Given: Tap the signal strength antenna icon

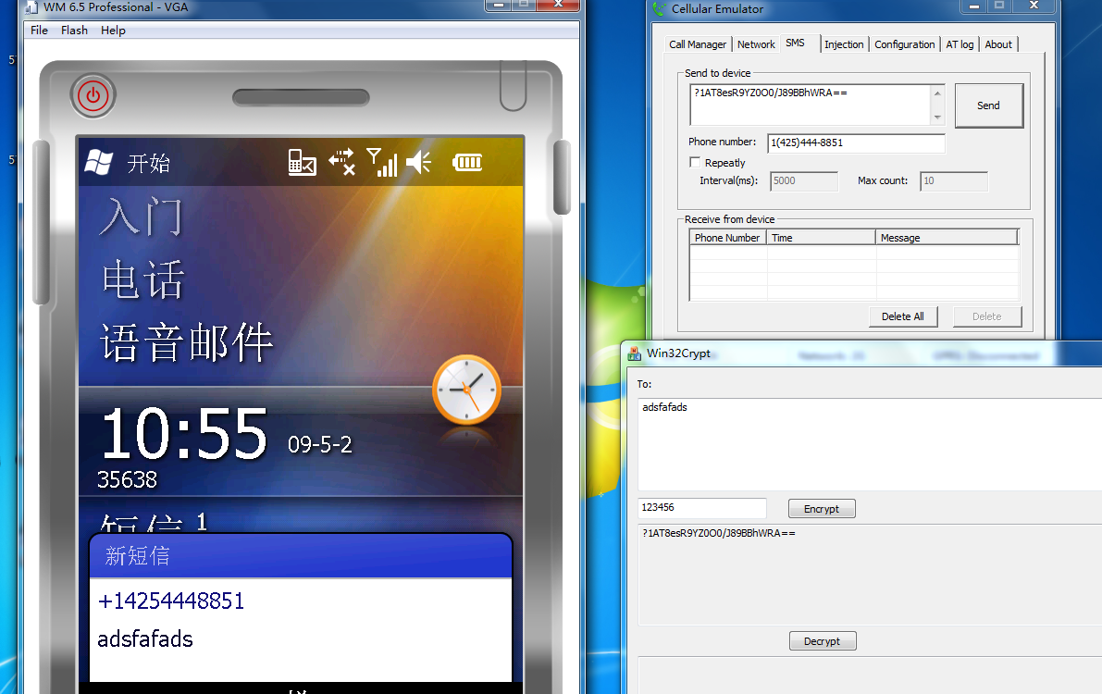Looking at the screenshot, I should (382, 163).
